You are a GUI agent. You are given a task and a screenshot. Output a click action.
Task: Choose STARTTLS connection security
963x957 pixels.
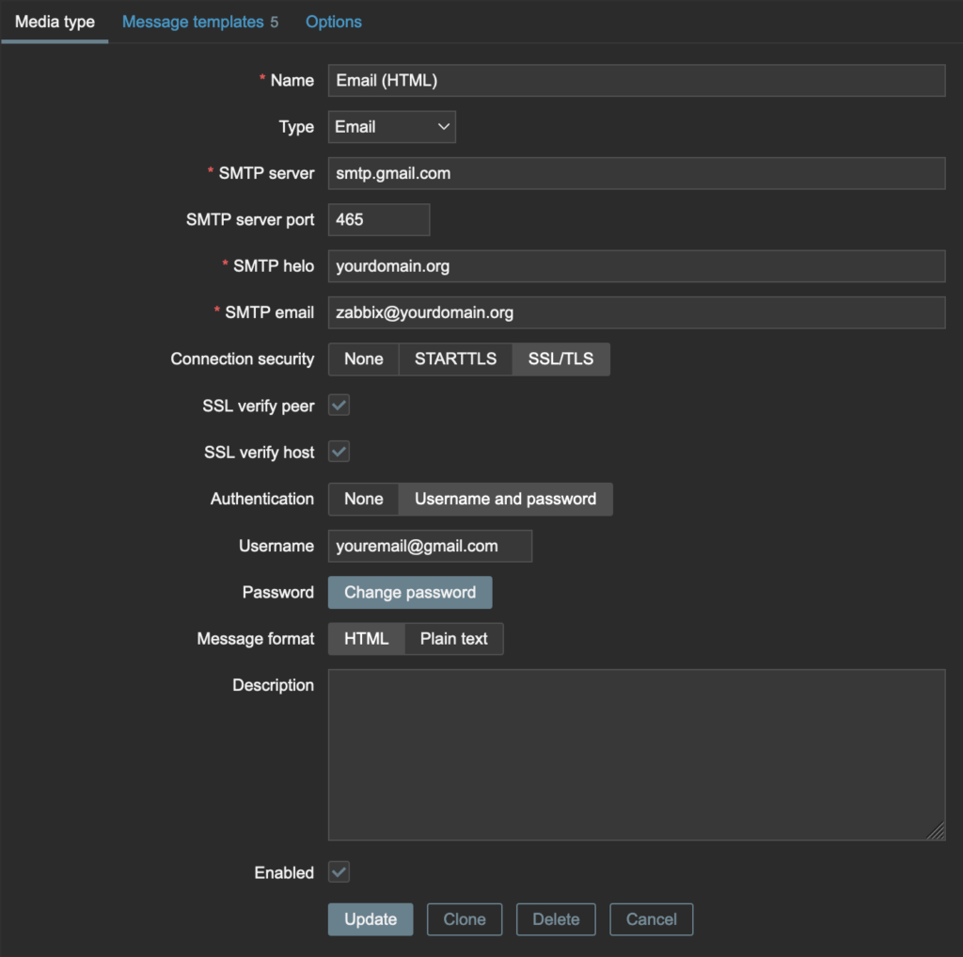pos(455,359)
